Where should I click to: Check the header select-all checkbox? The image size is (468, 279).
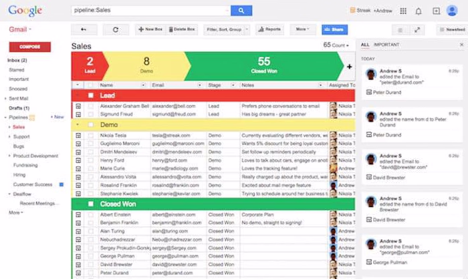click(90, 85)
